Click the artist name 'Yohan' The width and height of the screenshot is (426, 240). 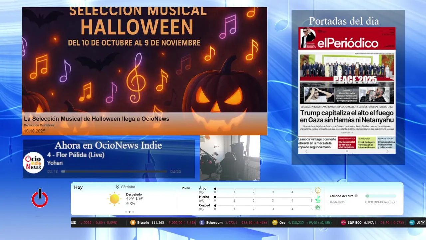55,163
